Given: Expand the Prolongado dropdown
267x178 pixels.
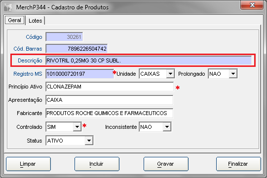Looking at the screenshot, I should coord(233,74).
